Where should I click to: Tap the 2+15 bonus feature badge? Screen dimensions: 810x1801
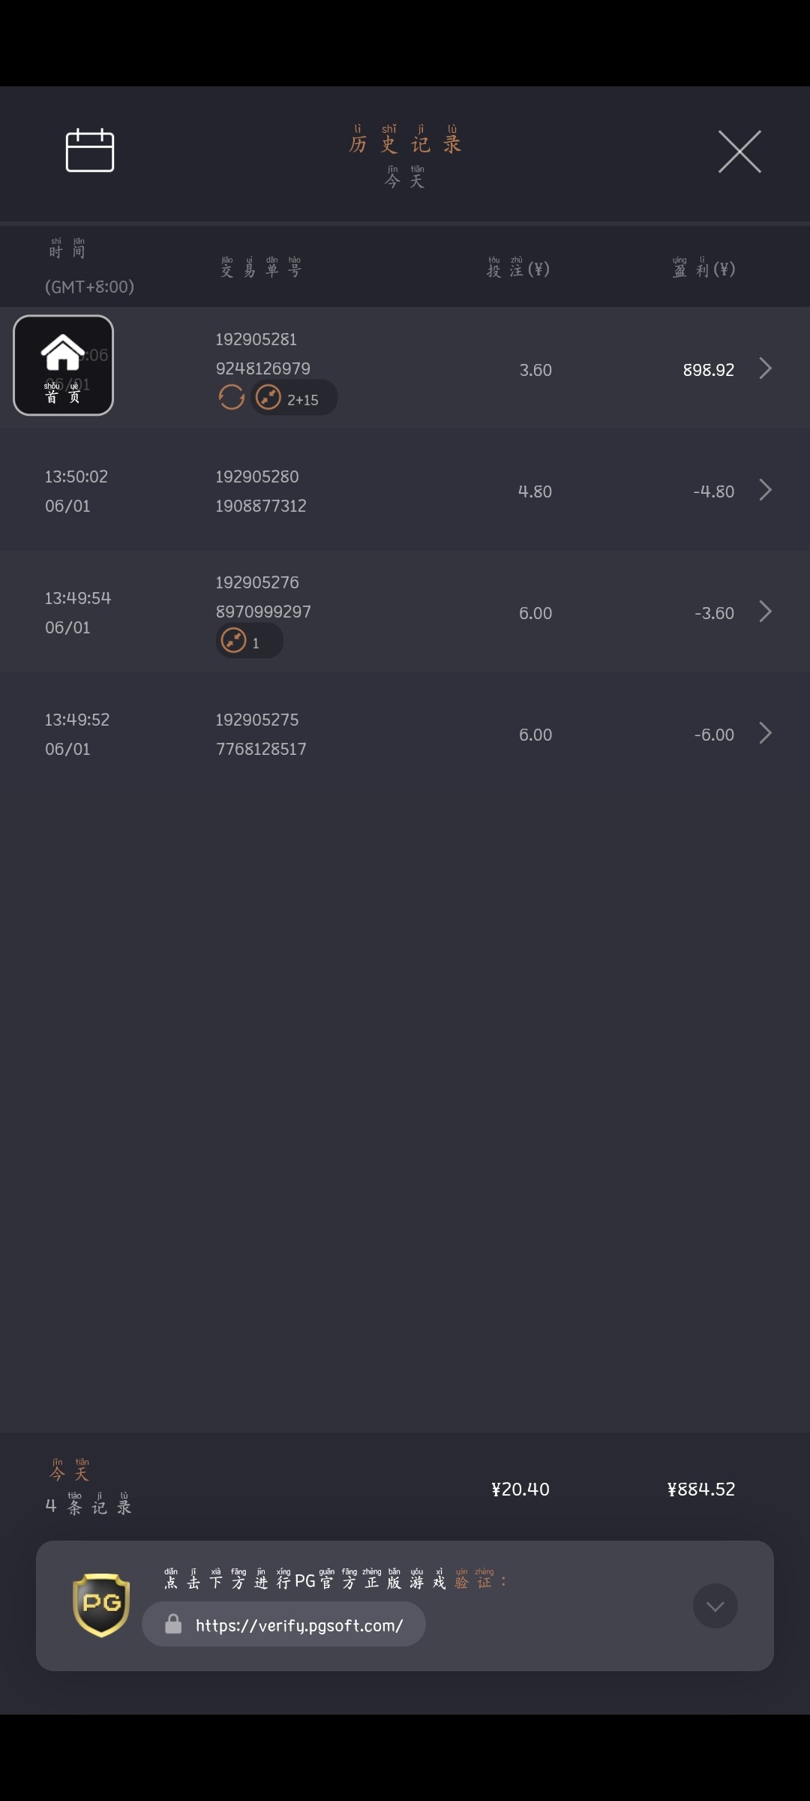pyautogui.click(x=294, y=398)
